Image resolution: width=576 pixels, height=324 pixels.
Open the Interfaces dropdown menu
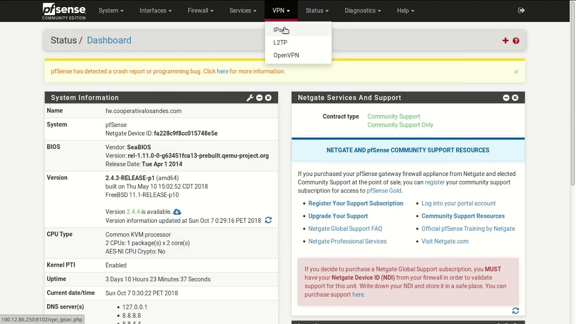156,10
